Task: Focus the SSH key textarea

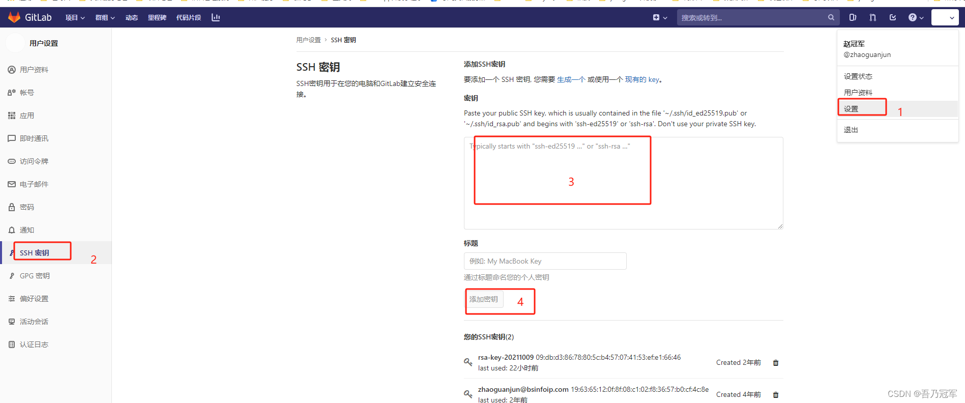Action: (623, 183)
